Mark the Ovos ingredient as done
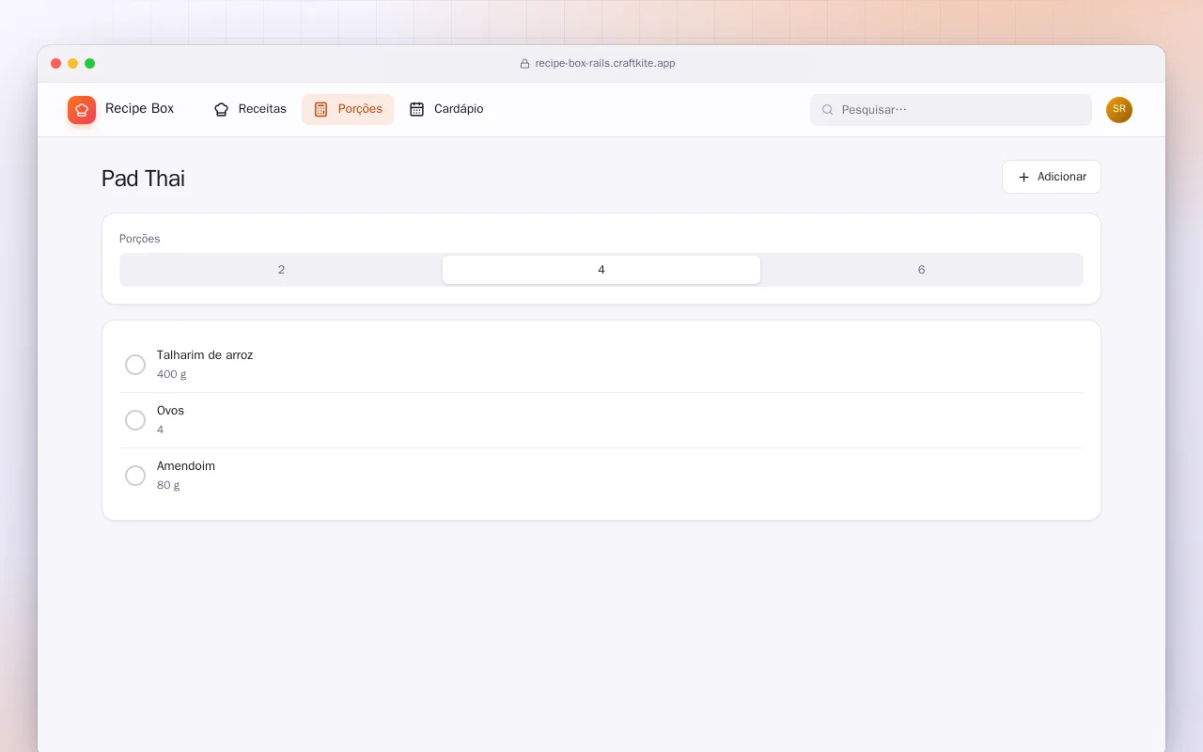1203x752 pixels. point(135,420)
